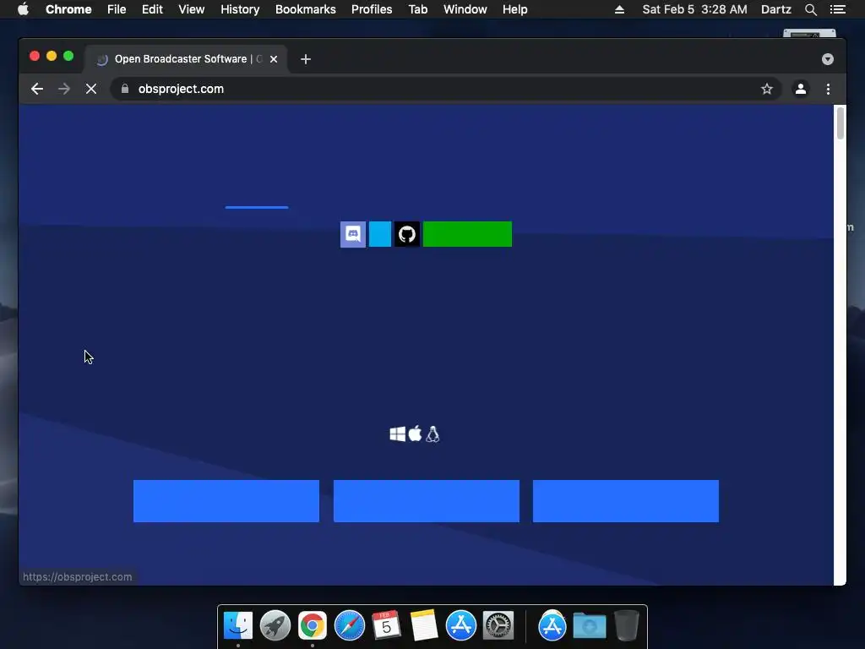Image resolution: width=865 pixels, height=649 pixels.
Task: Open System Preferences from the Dock
Action: point(498,625)
